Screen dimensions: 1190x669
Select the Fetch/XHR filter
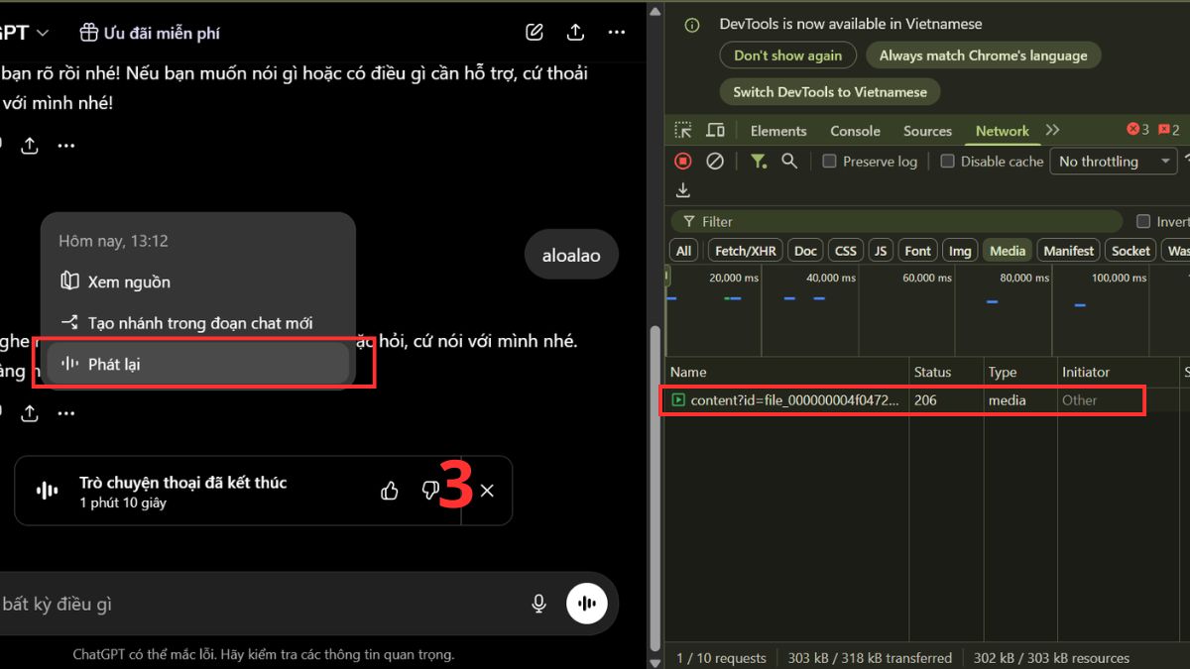[x=746, y=251]
